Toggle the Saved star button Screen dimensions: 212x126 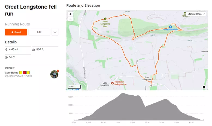tap(16, 32)
